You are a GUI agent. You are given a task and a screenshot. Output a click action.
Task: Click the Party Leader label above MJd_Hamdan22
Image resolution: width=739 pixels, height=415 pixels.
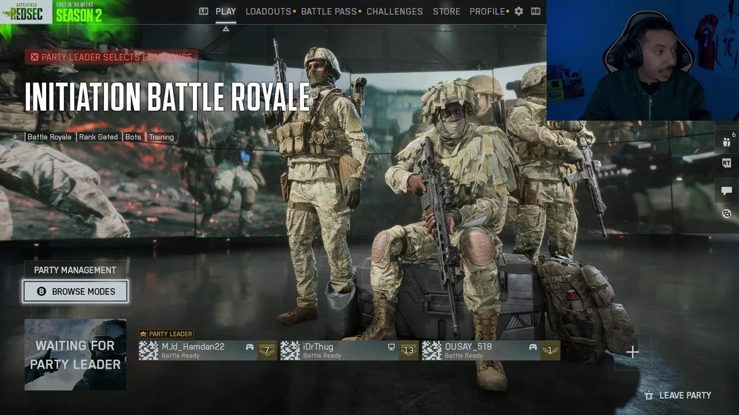(x=166, y=334)
